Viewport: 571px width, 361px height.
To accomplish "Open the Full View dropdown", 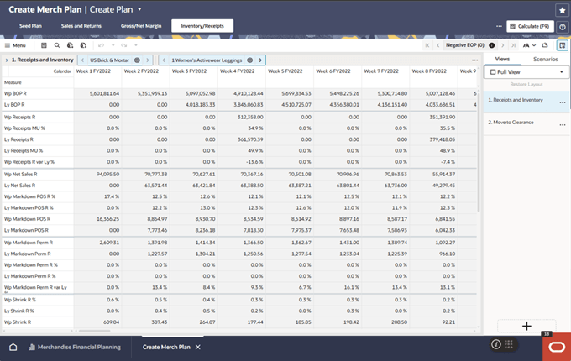I will 526,72.
